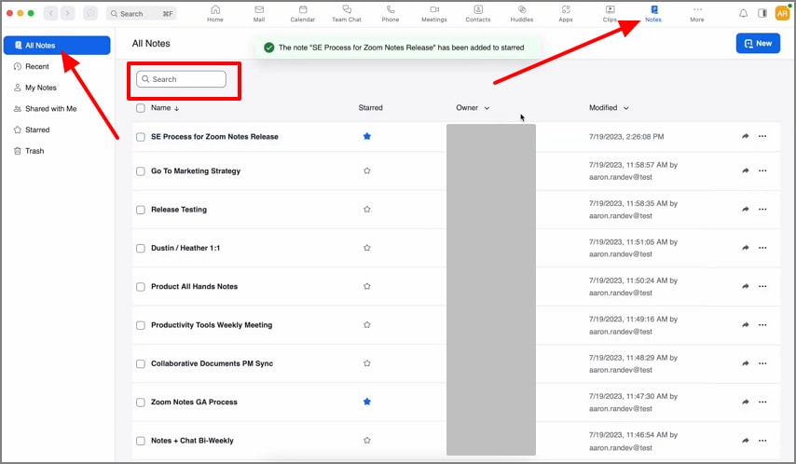Open the Notes + Chat Bi-Weekly note
Image resolution: width=796 pixels, height=464 pixels.
point(192,441)
